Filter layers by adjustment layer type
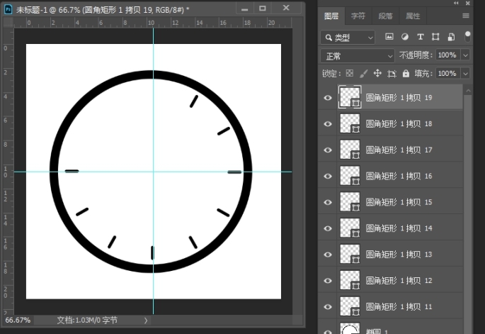Viewport: 485px width, 334px height. tap(405, 37)
